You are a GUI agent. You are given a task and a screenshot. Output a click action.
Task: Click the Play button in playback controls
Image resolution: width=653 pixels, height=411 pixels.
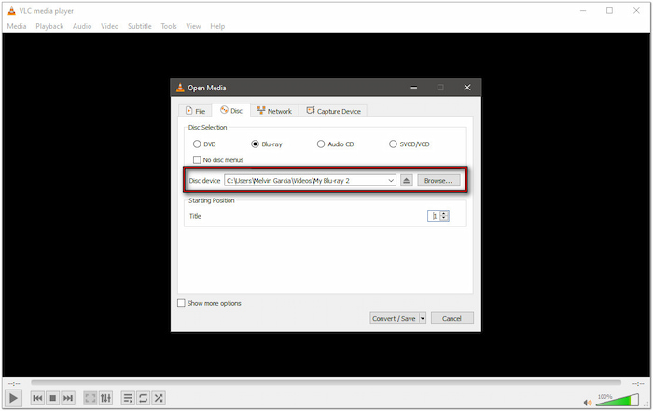[14, 398]
